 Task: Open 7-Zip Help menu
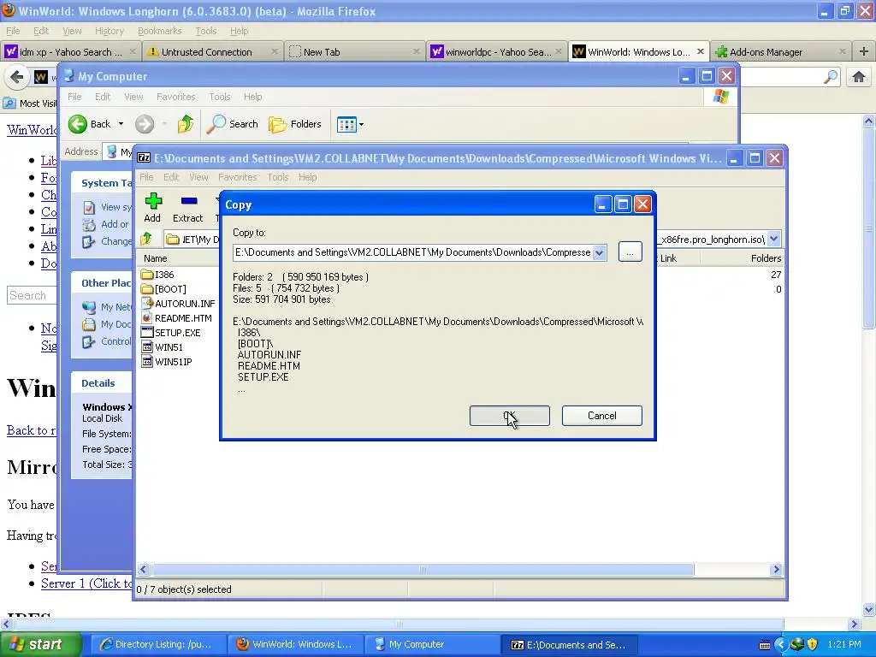(307, 177)
